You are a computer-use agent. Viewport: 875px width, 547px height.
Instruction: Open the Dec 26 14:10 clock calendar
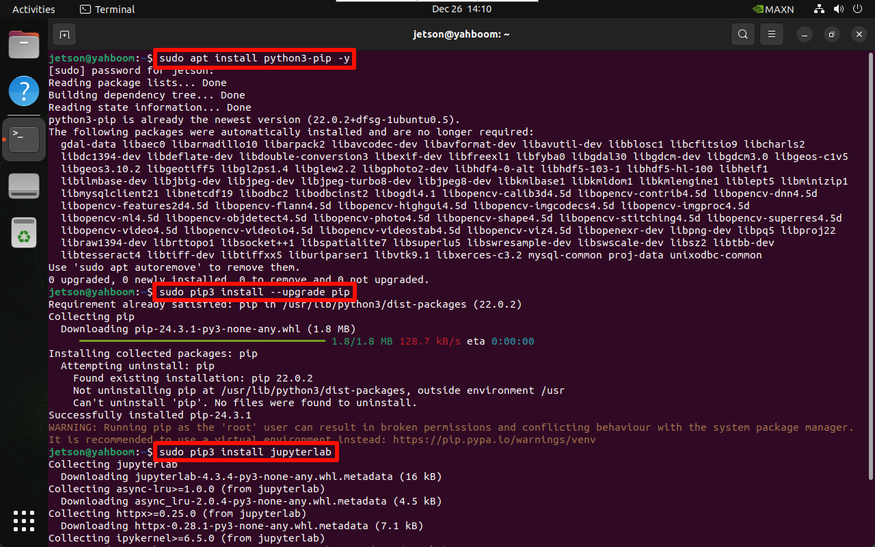point(461,10)
